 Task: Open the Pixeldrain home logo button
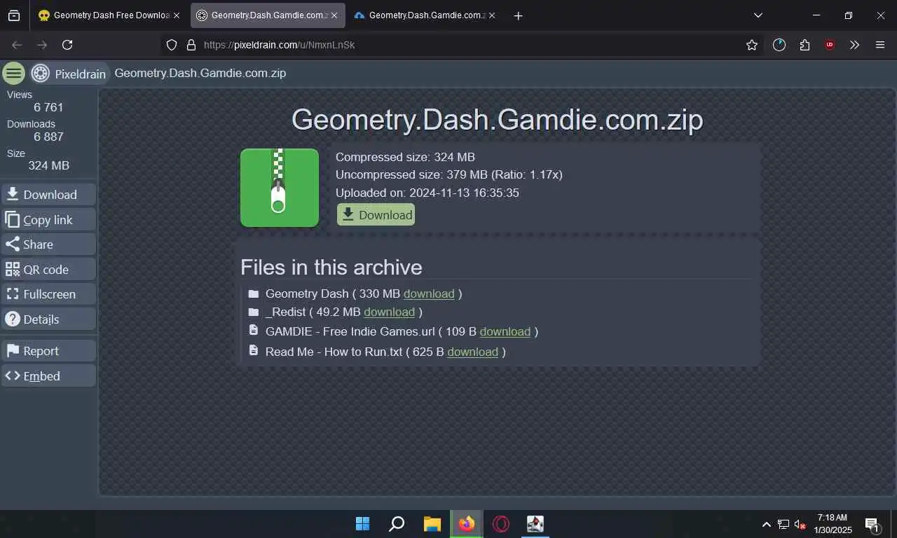click(69, 73)
